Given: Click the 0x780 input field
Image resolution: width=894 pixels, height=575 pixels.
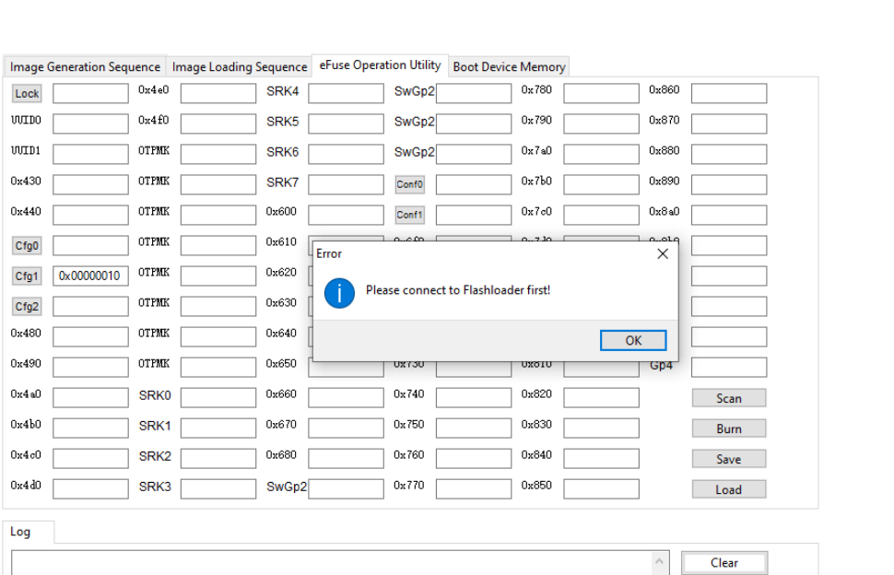Looking at the screenshot, I should (602, 93).
